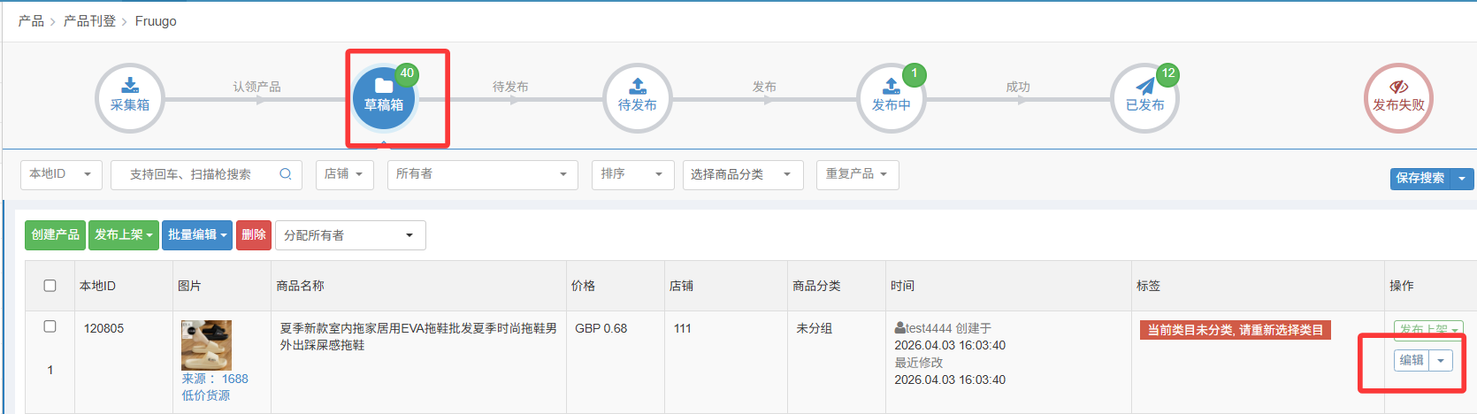Tick the select-all checkbox in table header
This screenshot has height=414, width=1477.
(50, 286)
